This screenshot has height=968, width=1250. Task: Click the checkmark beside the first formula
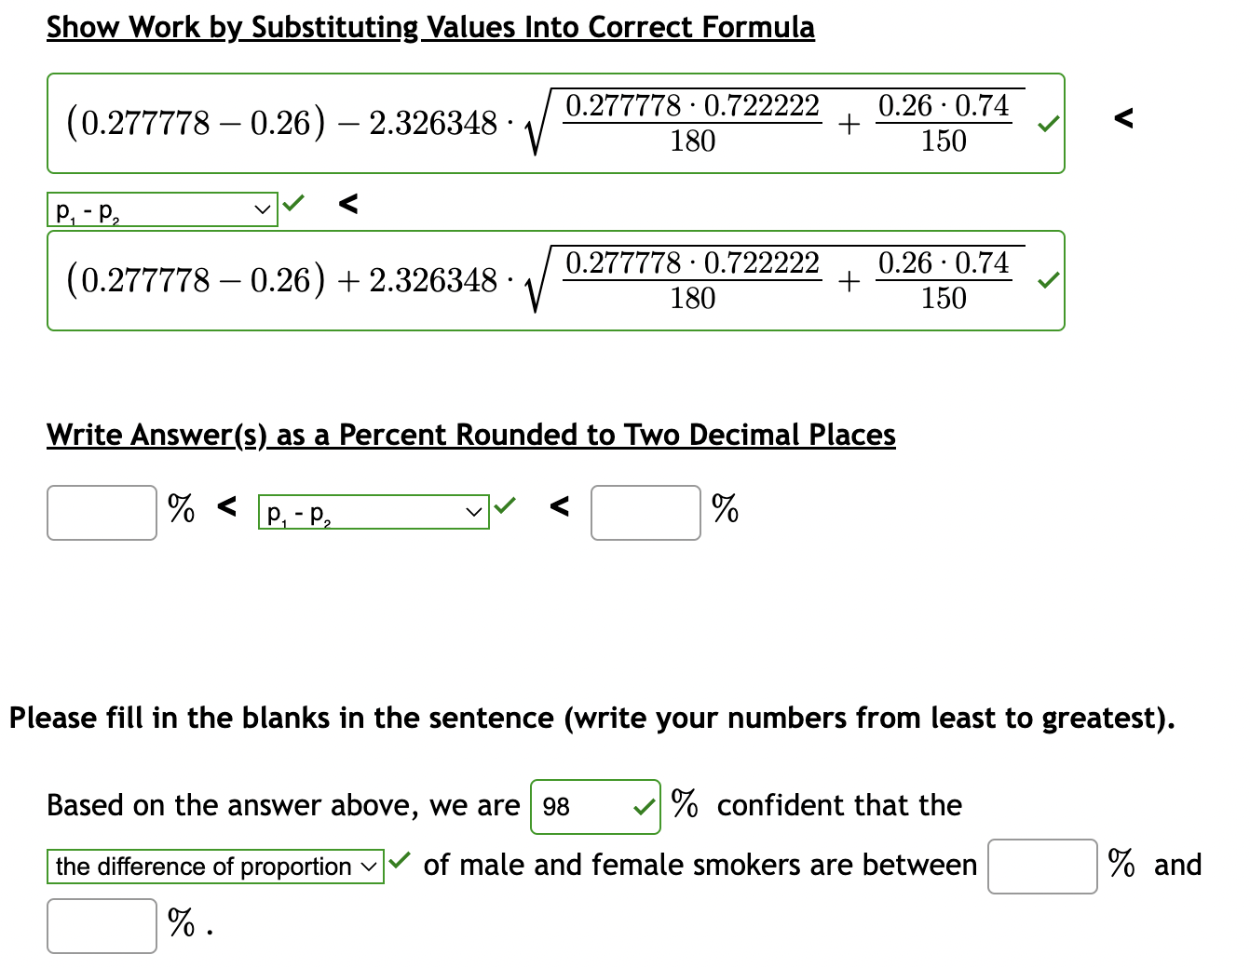(x=1047, y=122)
